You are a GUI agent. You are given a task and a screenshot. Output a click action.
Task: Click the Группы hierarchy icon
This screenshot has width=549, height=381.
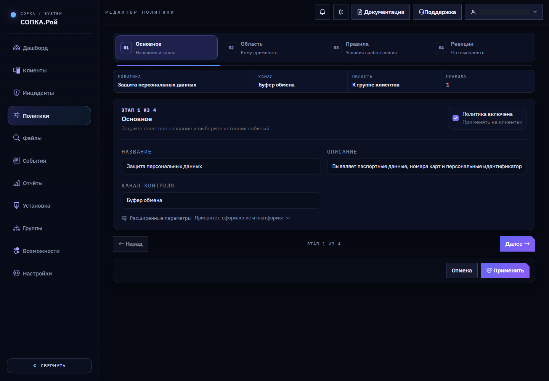pyautogui.click(x=16, y=228)
